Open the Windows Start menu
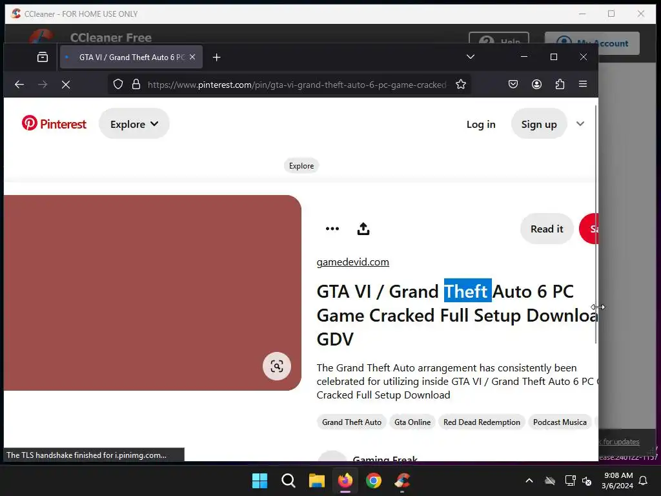Screen dimensions: 661x496 point(259,480)
